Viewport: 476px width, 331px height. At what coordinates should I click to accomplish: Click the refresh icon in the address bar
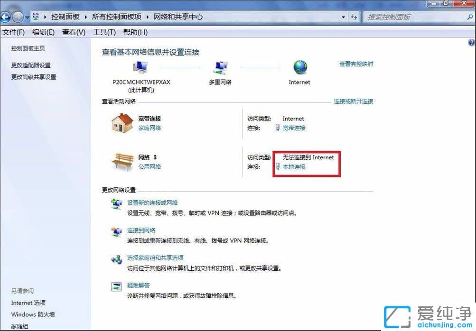pyautogui.click(x=354, y=17)
